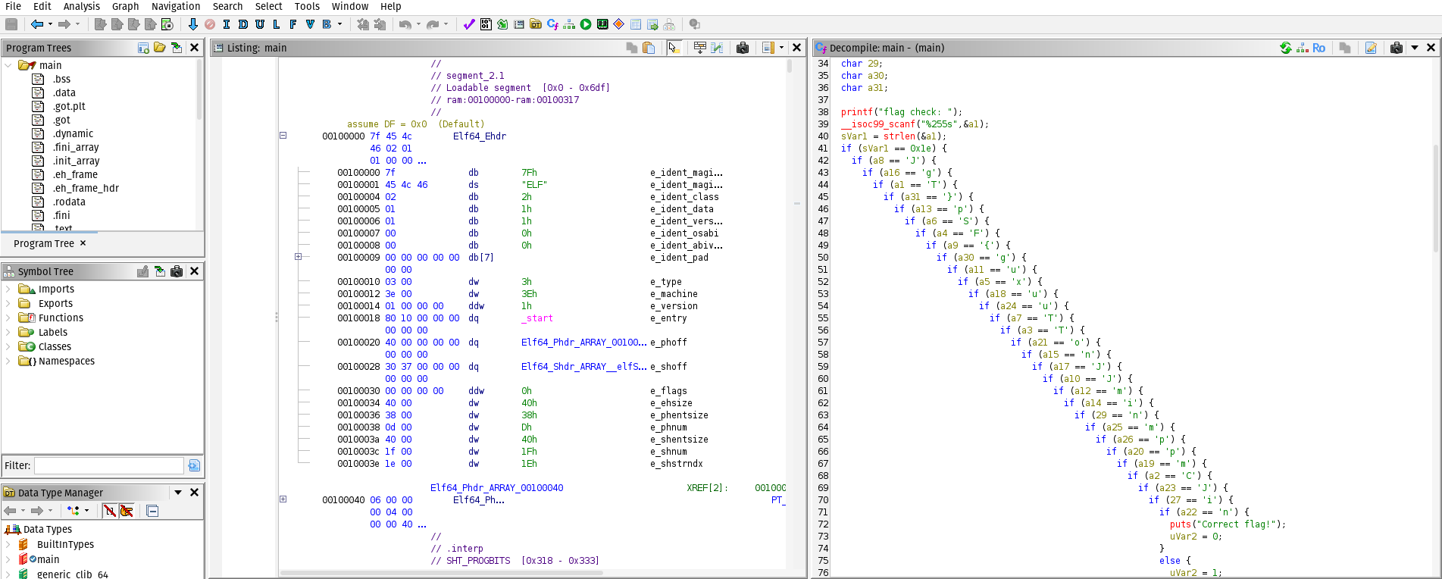Click the Function 'F' navigation icon
This screenshot has height=579, width=1442.
pyautogui.click(x=293, y=24)
